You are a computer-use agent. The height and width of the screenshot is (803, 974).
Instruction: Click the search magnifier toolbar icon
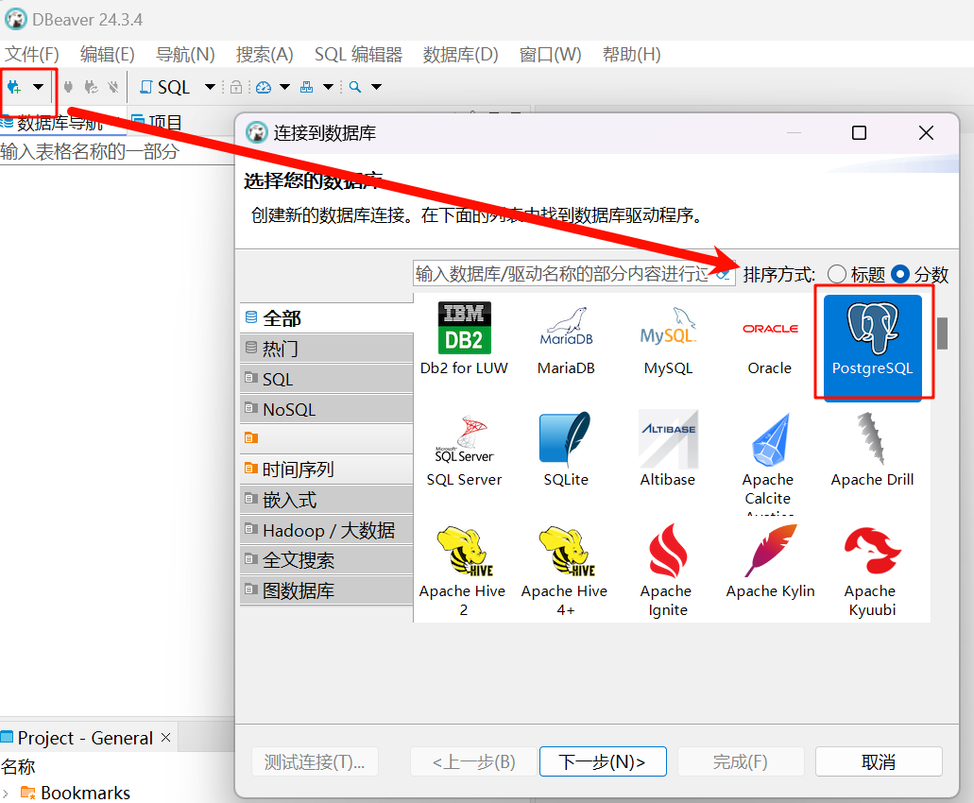click(355, 87)
